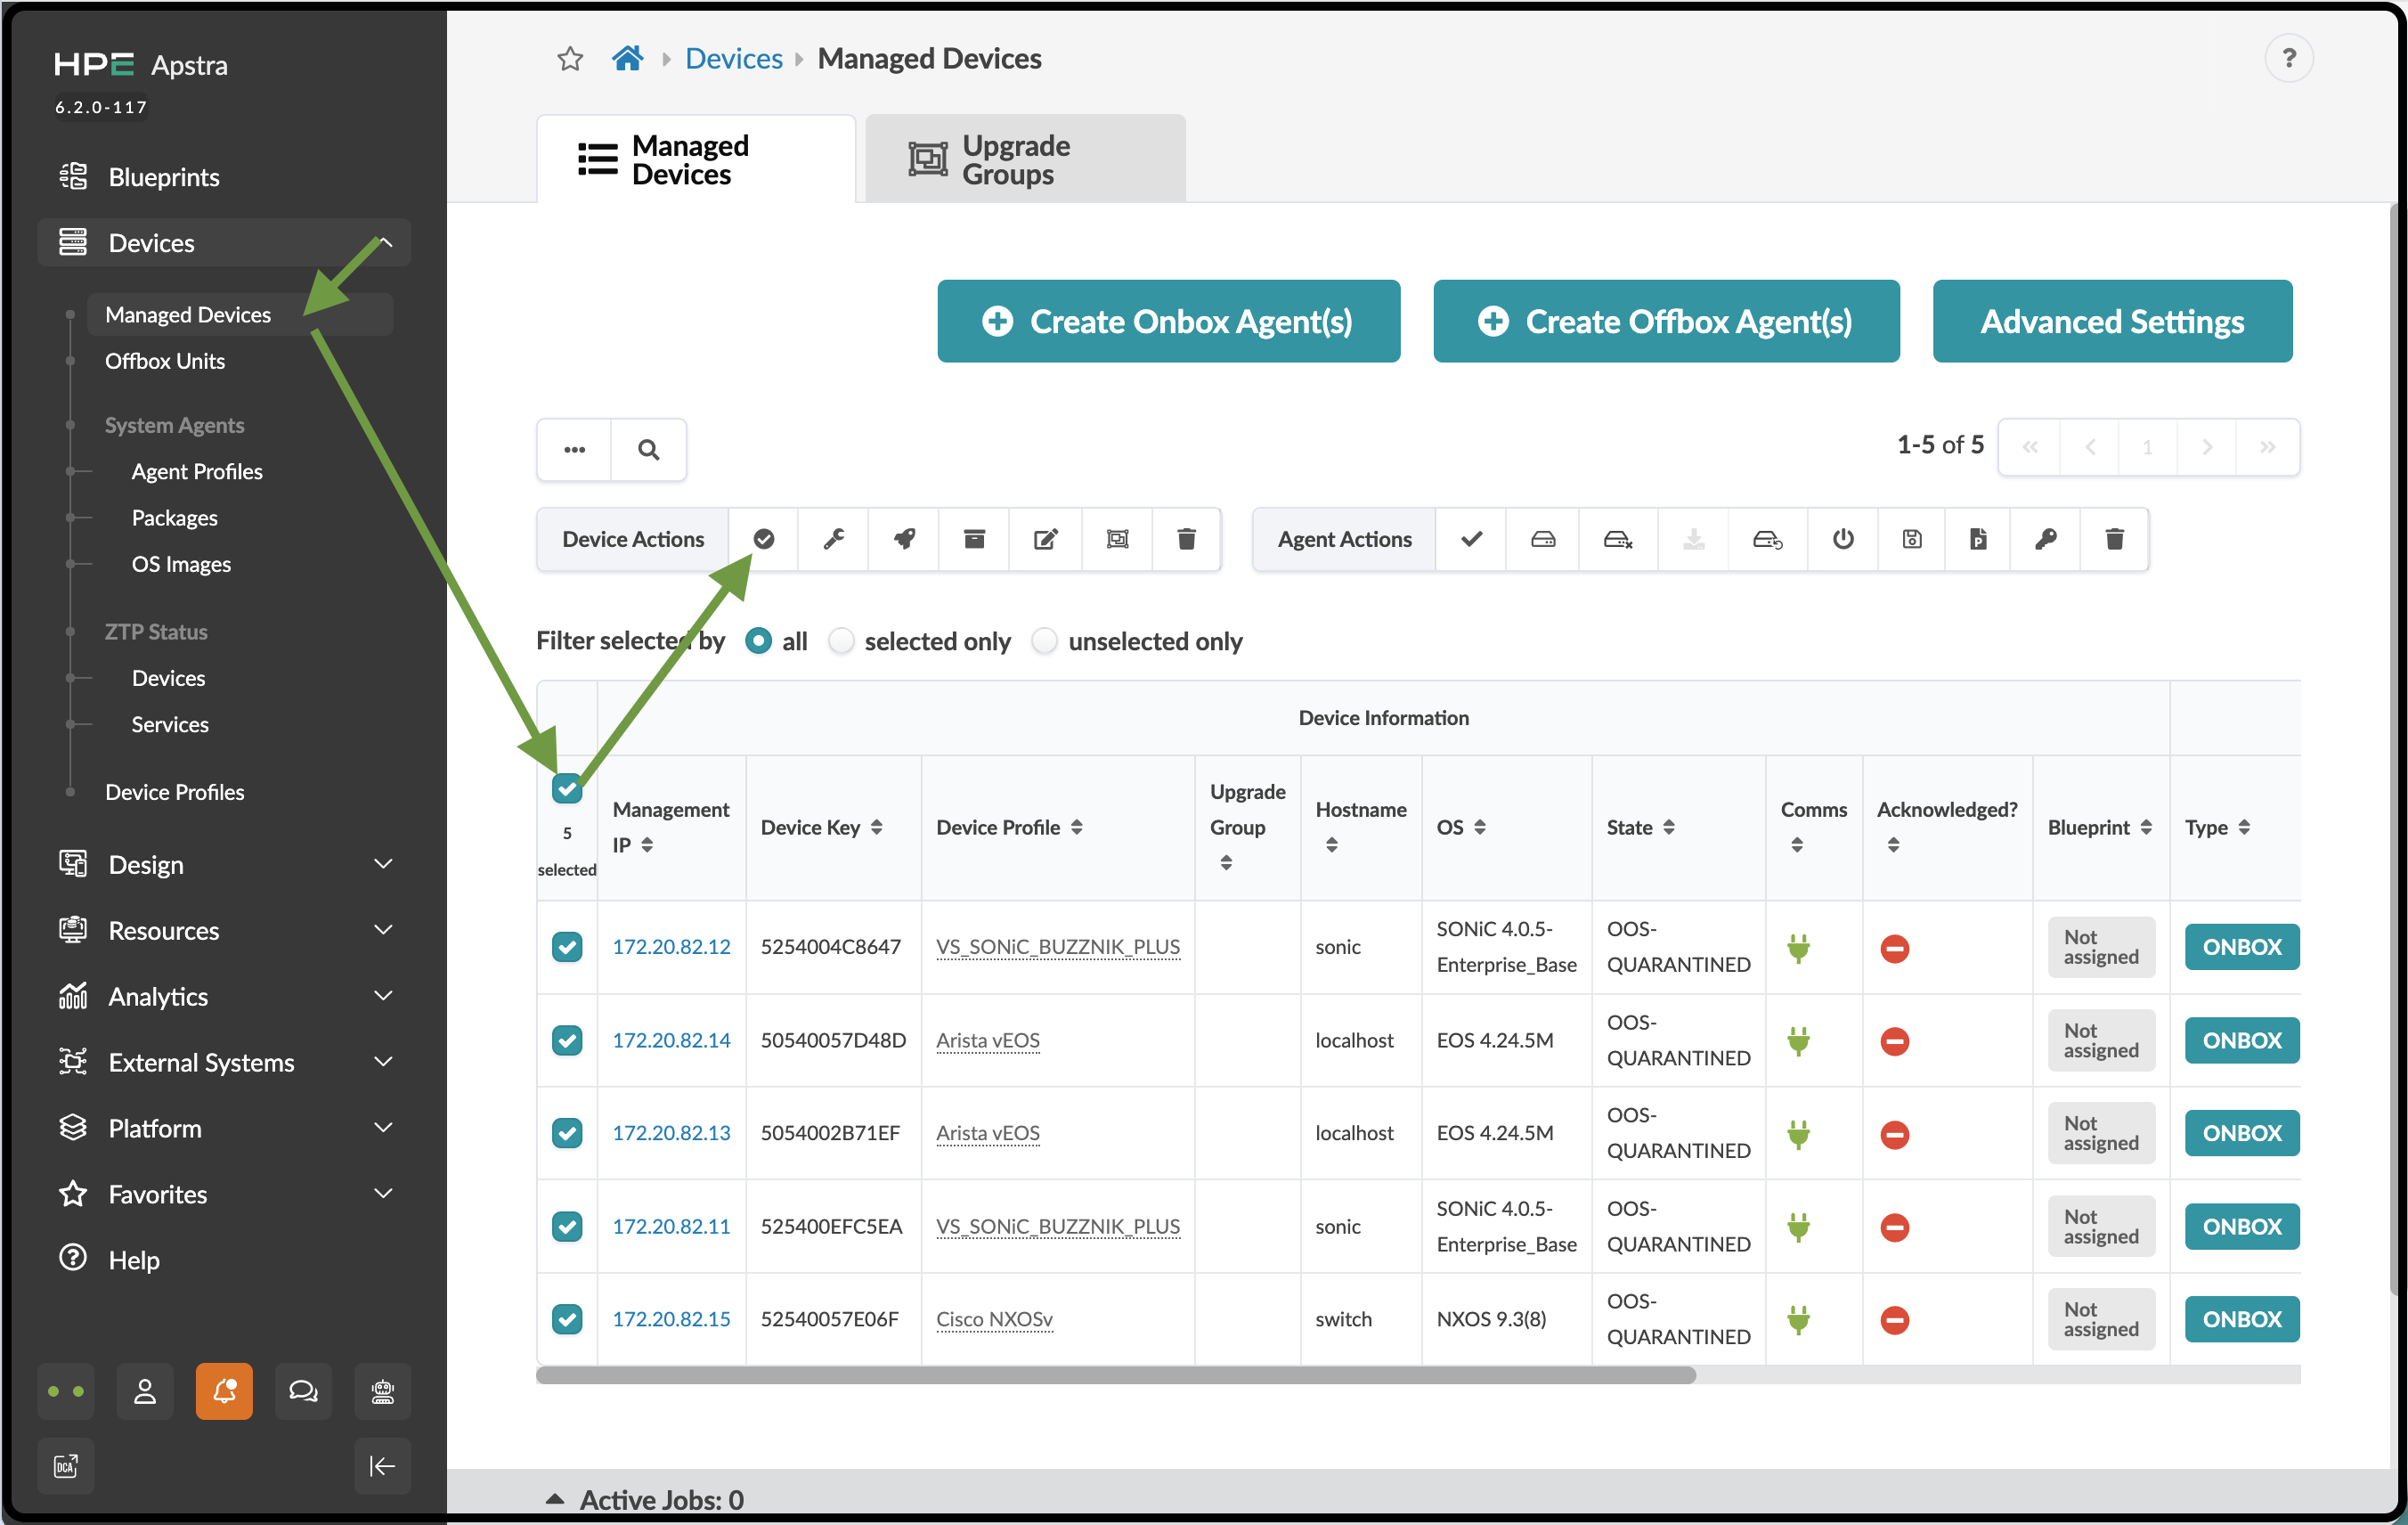
Task: Uncheck the row for 172.20.82.12
Action: click(567, 946)
